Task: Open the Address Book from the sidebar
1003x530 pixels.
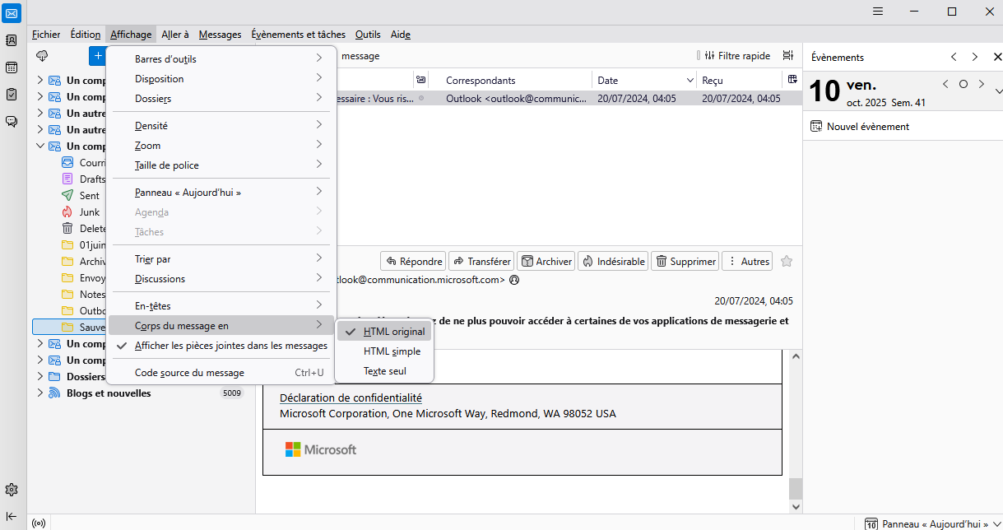Action: click(12, 40)
